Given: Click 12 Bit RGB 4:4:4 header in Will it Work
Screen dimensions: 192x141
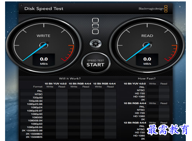Looking at the screenshot, I should pyautogui.click(x=104, y=84).
